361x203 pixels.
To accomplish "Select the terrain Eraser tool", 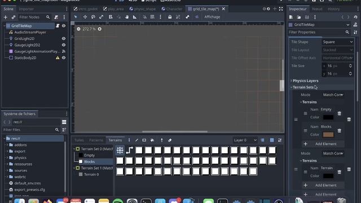I will [170, 140].
